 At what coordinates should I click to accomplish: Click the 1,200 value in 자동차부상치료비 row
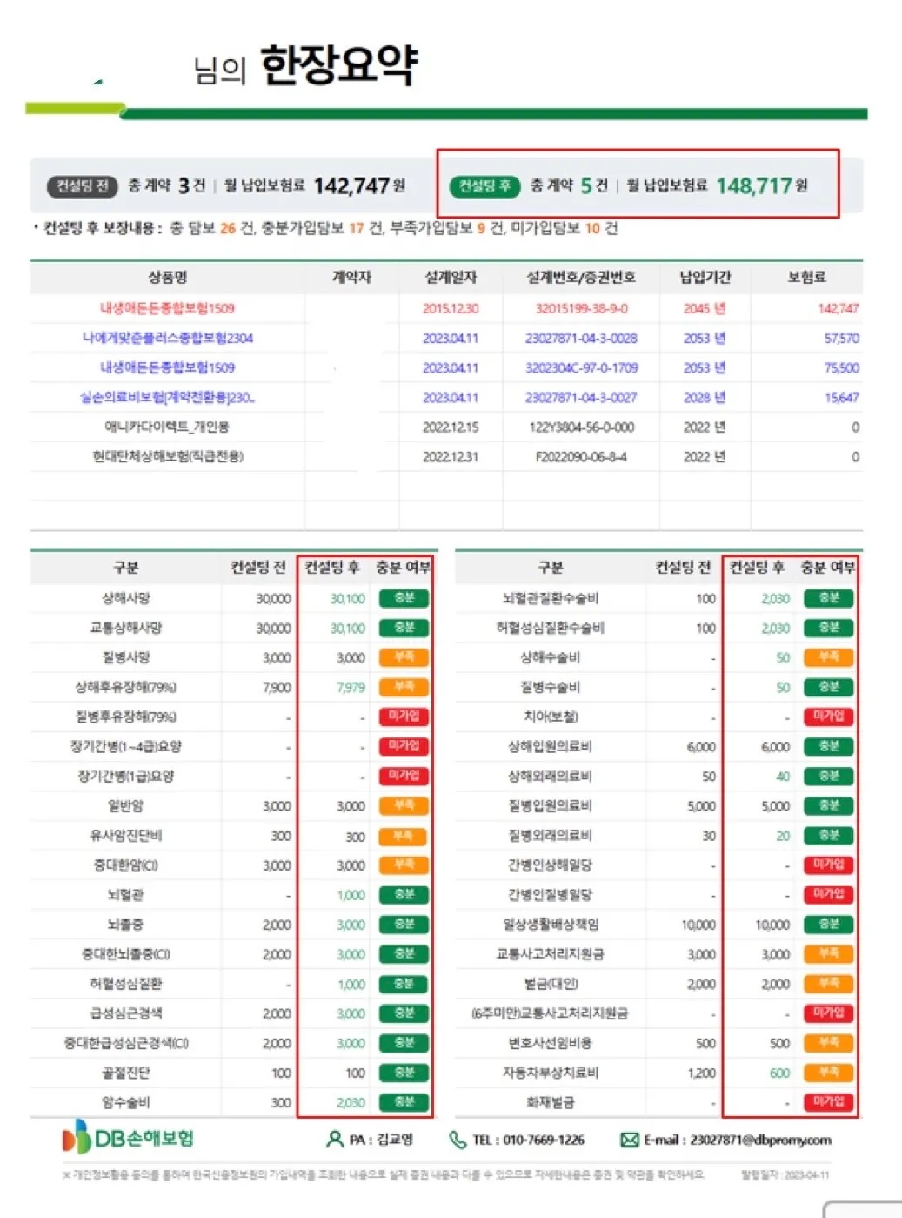pyautogui.click(x=702, y=1073)
